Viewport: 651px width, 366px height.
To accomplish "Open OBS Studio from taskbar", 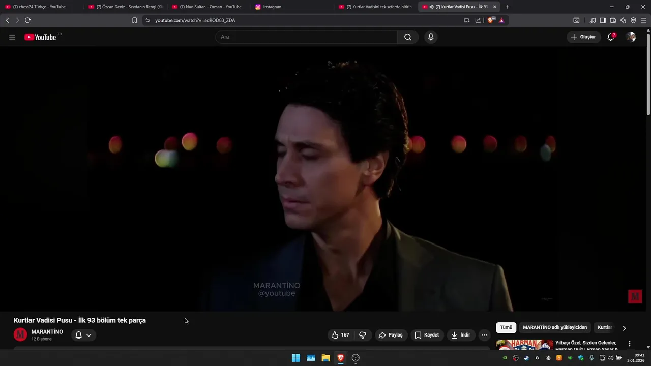I will pyautogui.click(x=356, y=358).
